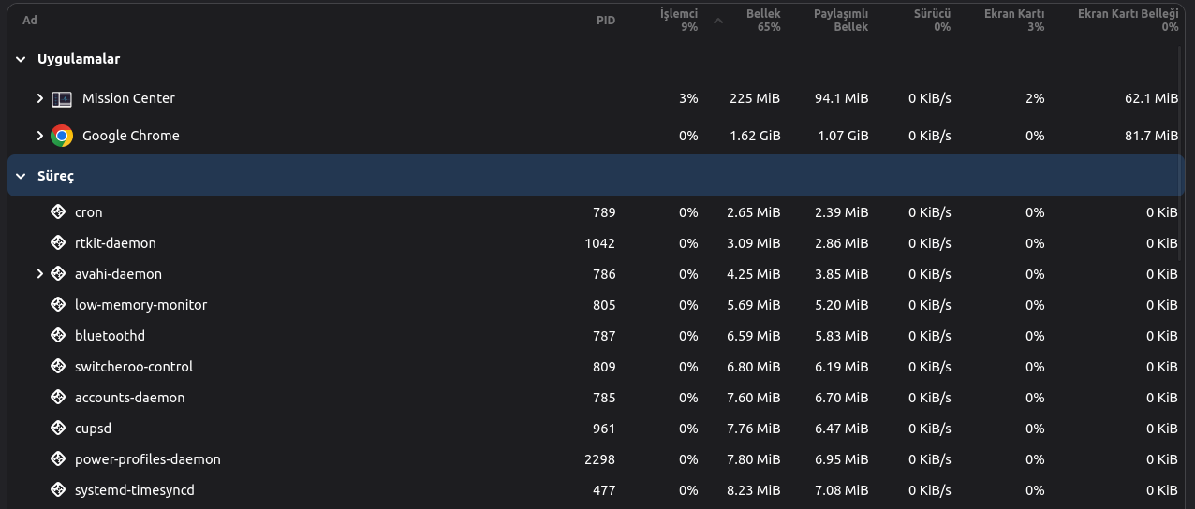Sort by İşlemci column header

coord(679,21)
